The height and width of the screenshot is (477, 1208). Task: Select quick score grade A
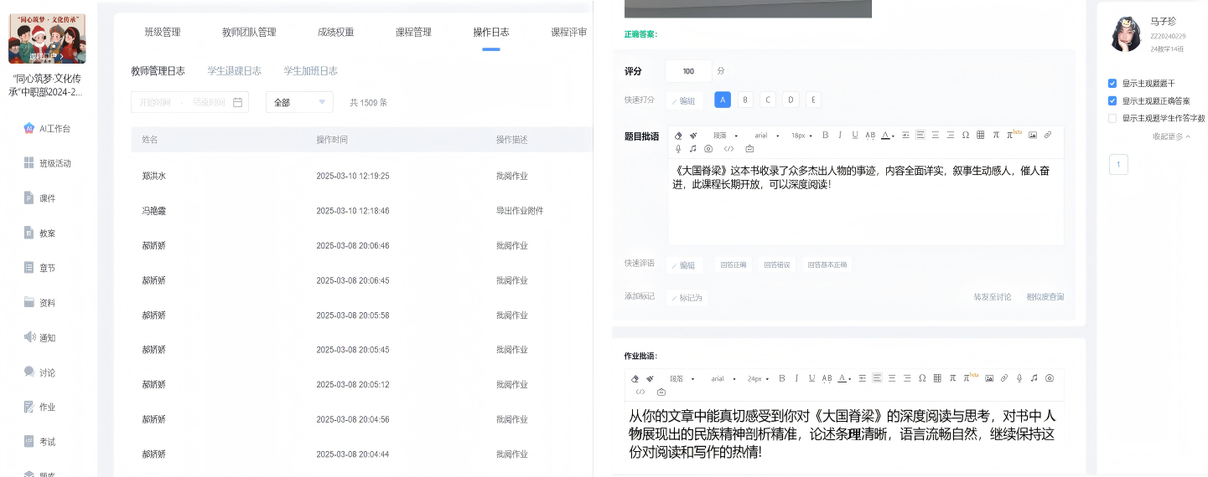point(723,100)
